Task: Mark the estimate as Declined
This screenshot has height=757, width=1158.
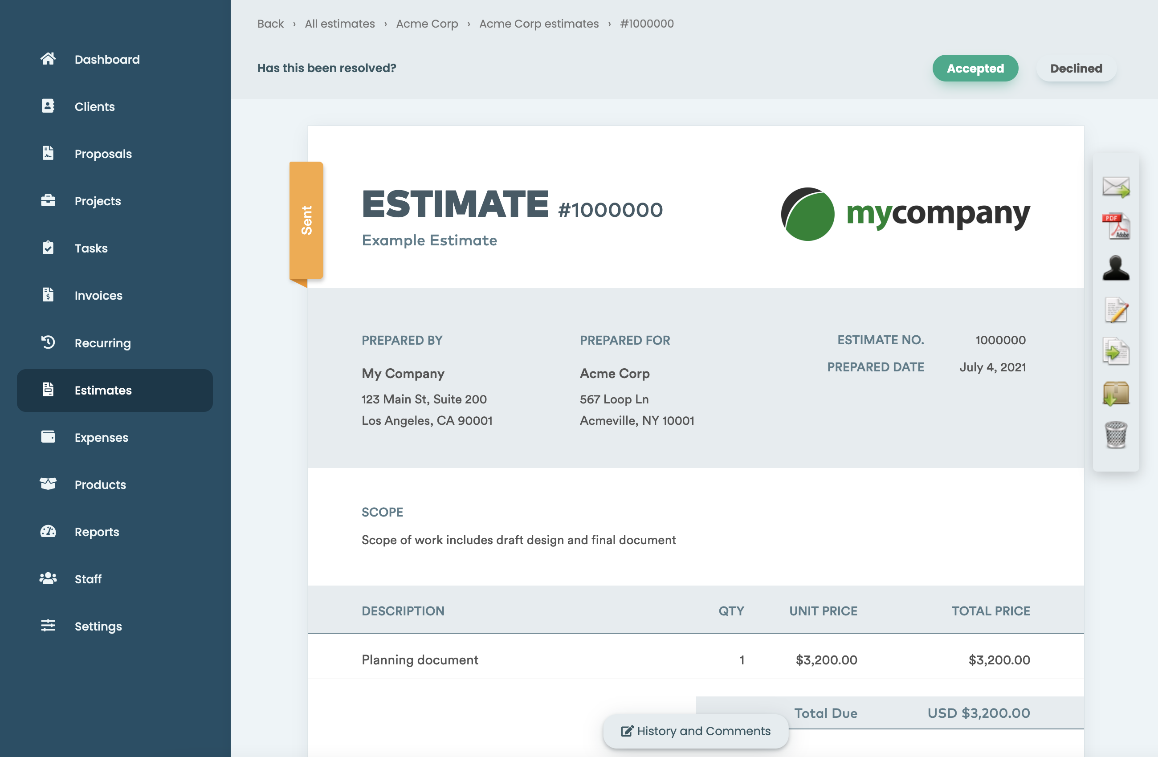Action: pyautogui.click(x=1076, y=68)
